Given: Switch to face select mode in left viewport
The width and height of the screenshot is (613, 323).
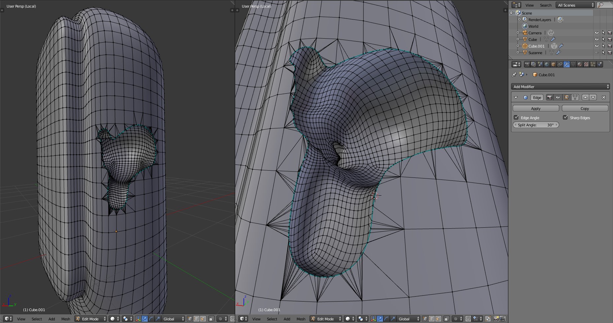Looking at the screenshot, I should pyautogui.click(x=203, y=319).
